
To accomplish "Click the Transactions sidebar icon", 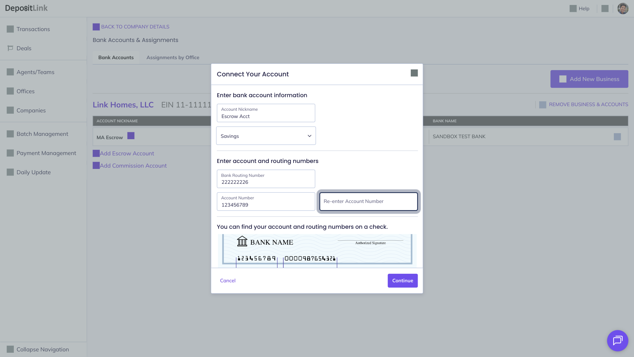I will tap(10, 29).
